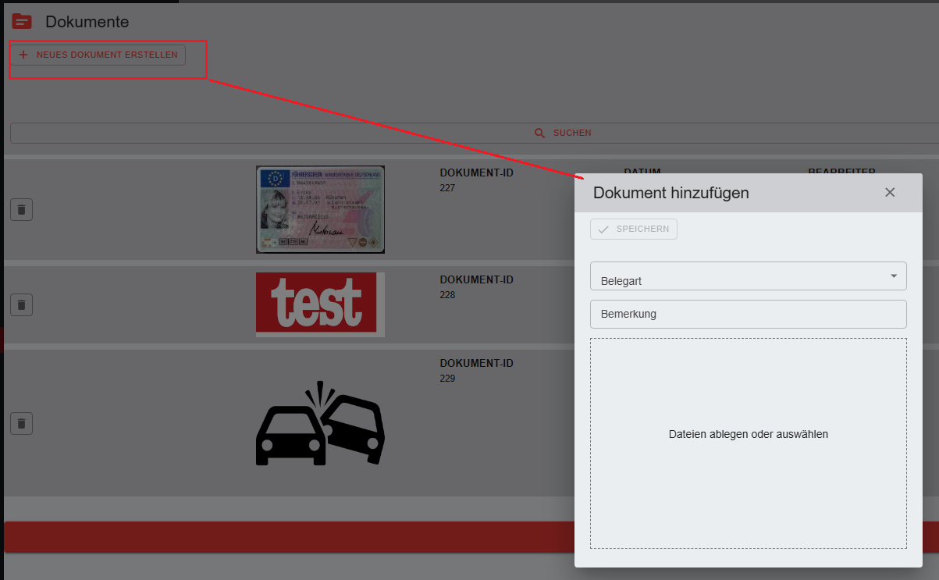
Task: Click the red Dokumente folder icon
Action: (22, 22)
